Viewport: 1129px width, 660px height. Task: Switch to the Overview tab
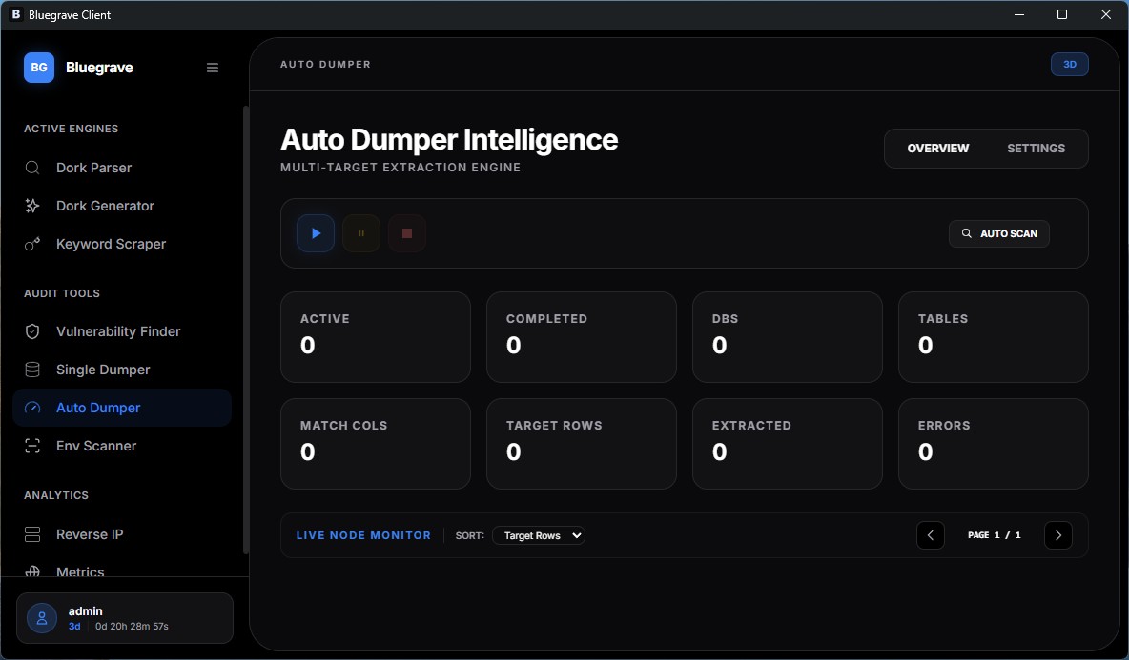click(x=937, y=149)
